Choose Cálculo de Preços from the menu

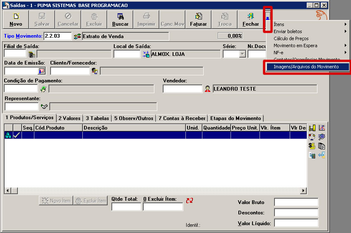point(291,38)
